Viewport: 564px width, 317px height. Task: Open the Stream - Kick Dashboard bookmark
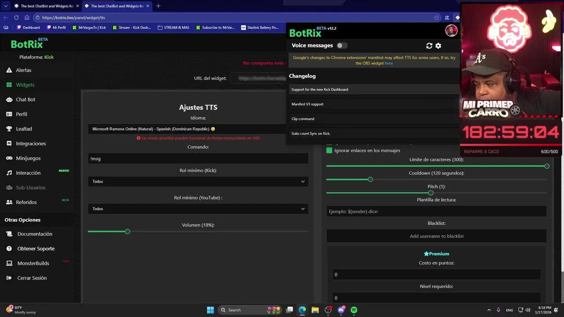(x=131, y=27)
